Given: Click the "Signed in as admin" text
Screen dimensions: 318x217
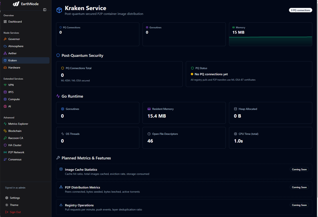Looking at the screenshot, I should coord(15,188).
